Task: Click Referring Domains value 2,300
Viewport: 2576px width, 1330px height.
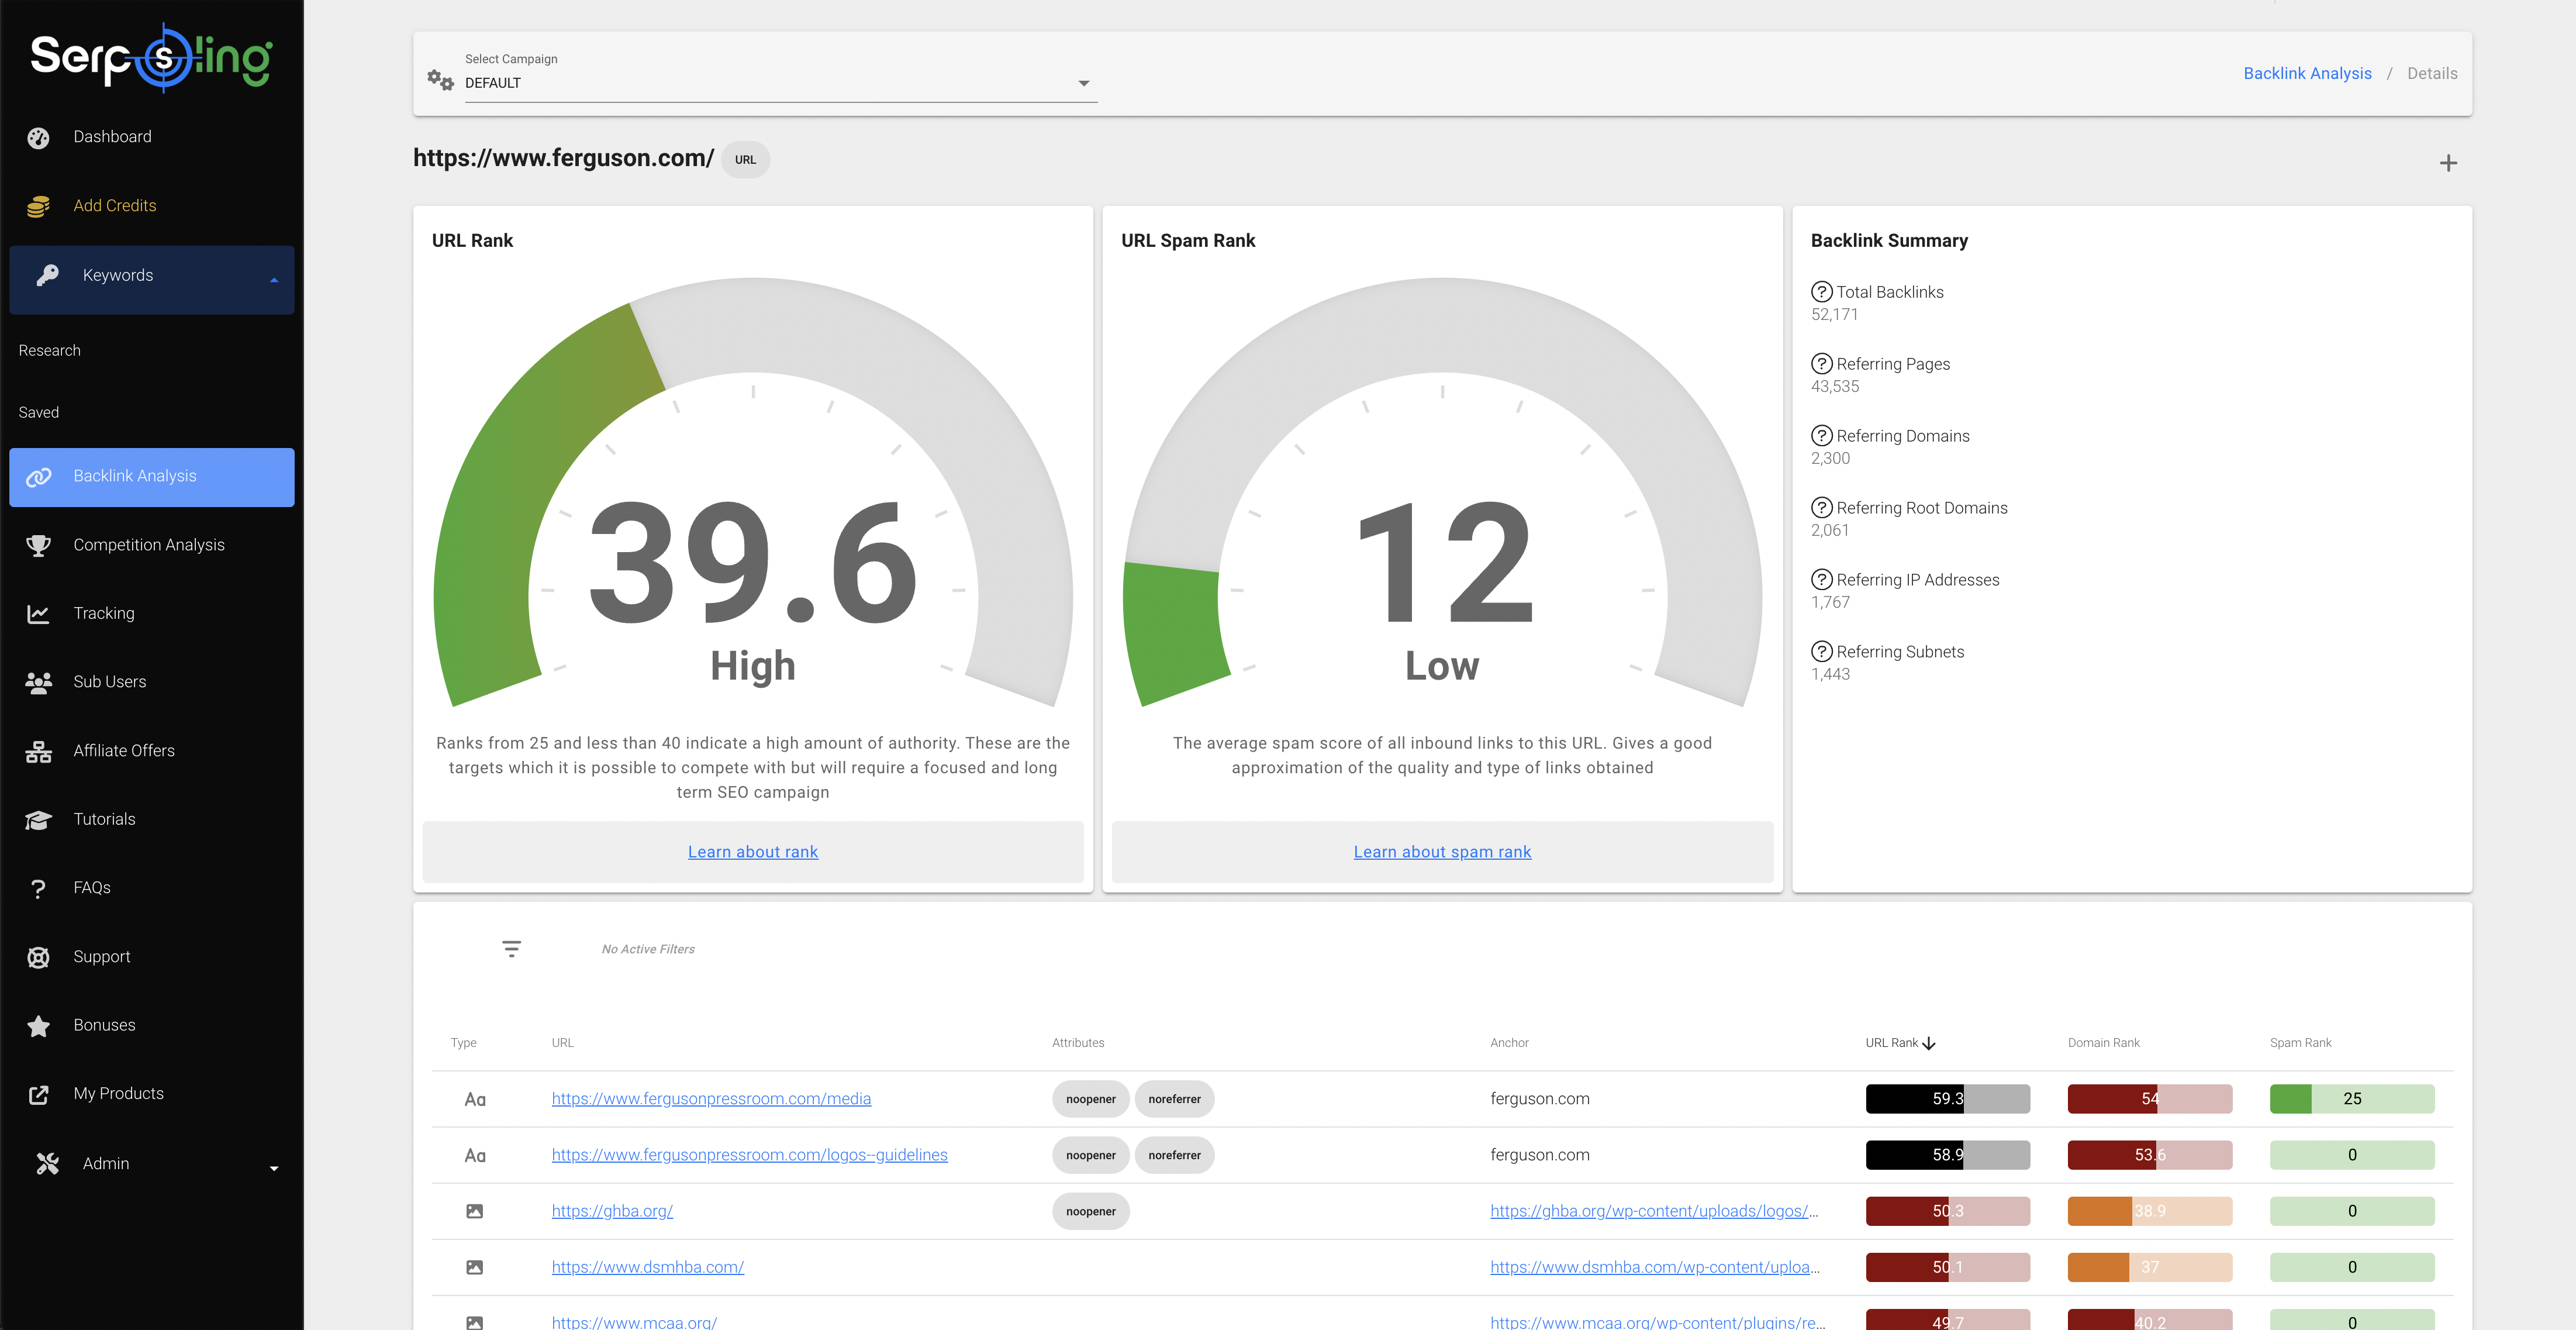Action: (x=1830, y=459)
